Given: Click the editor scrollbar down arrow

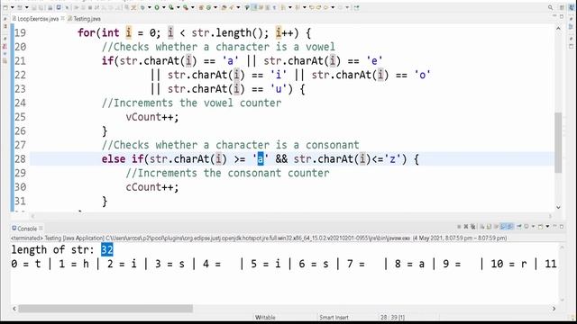Looking at the screenshot, I should point(558,207).
